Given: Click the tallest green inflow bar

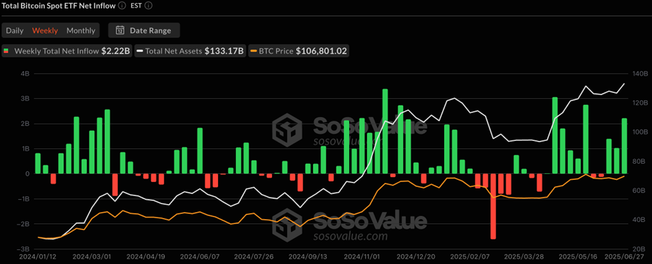Looking at the screenshot, I should click(x=385, y=132).
